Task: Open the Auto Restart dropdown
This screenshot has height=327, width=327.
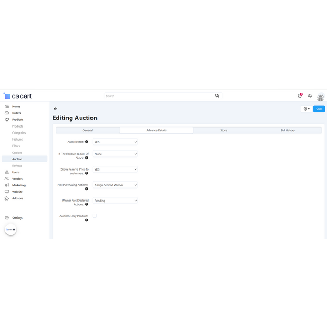Action: coord(115,142)
